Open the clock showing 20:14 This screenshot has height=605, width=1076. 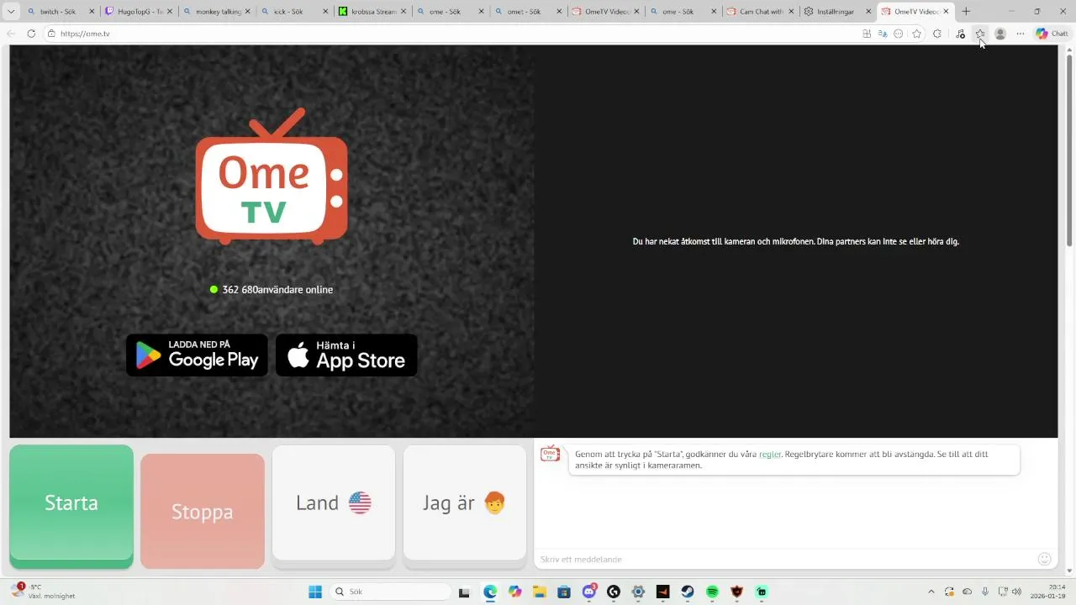coord(1049,592)
